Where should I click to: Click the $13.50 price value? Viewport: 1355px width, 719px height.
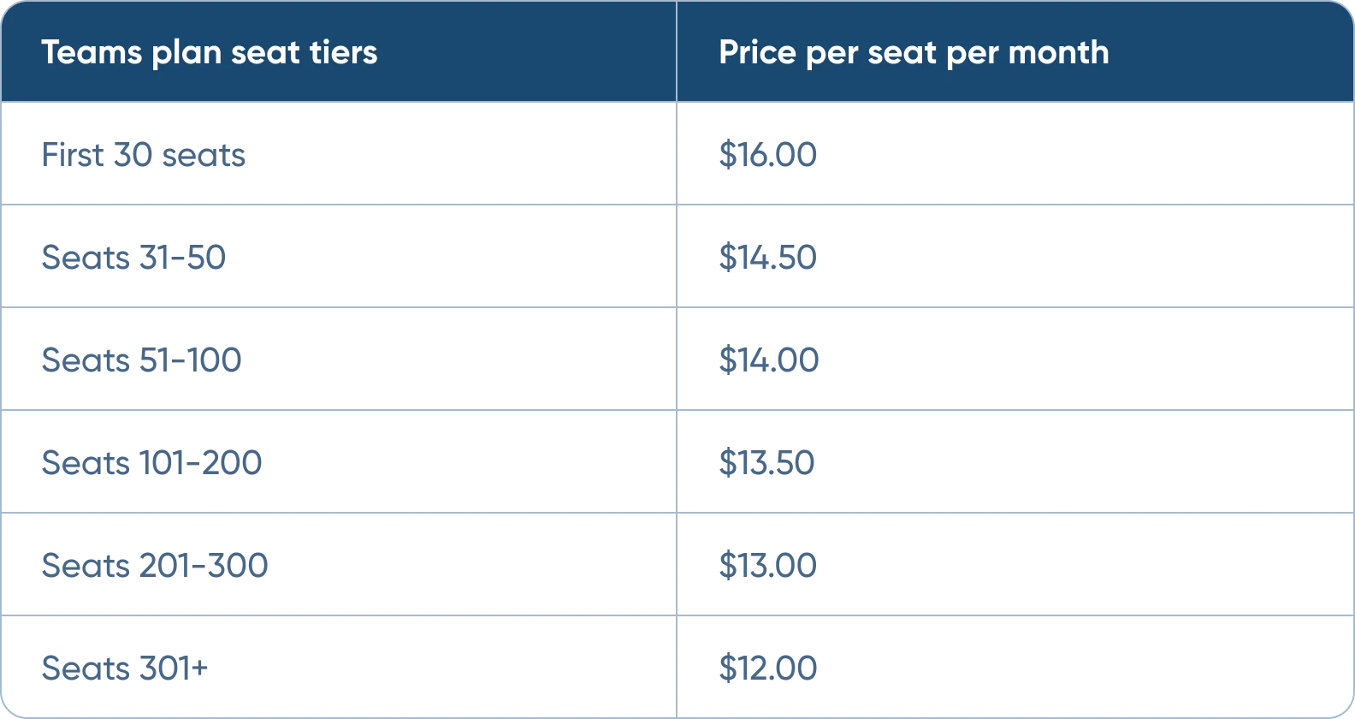click(x=766, y=463)
